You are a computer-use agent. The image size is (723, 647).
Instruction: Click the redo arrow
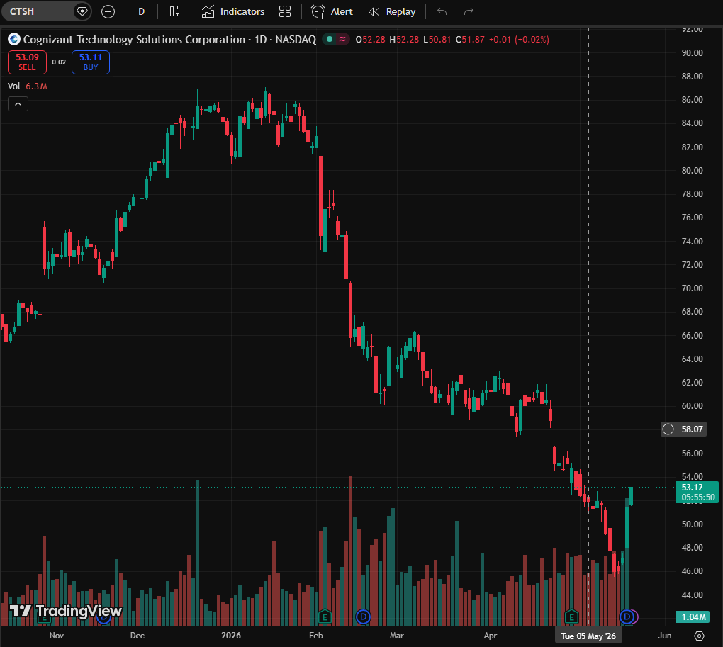[x=469, y=11]
